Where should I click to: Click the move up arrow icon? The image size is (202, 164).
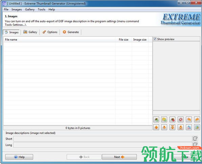[156, 127]
